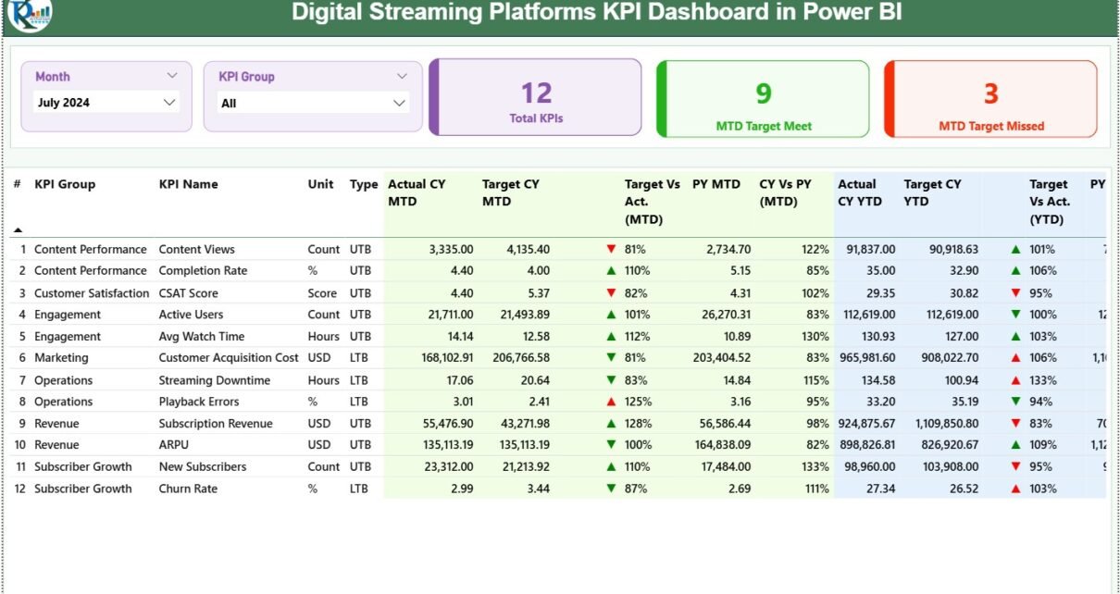
Task: Click YTD red up arrow for Customer Acquisition Cost
Action: coord(1015,358)
